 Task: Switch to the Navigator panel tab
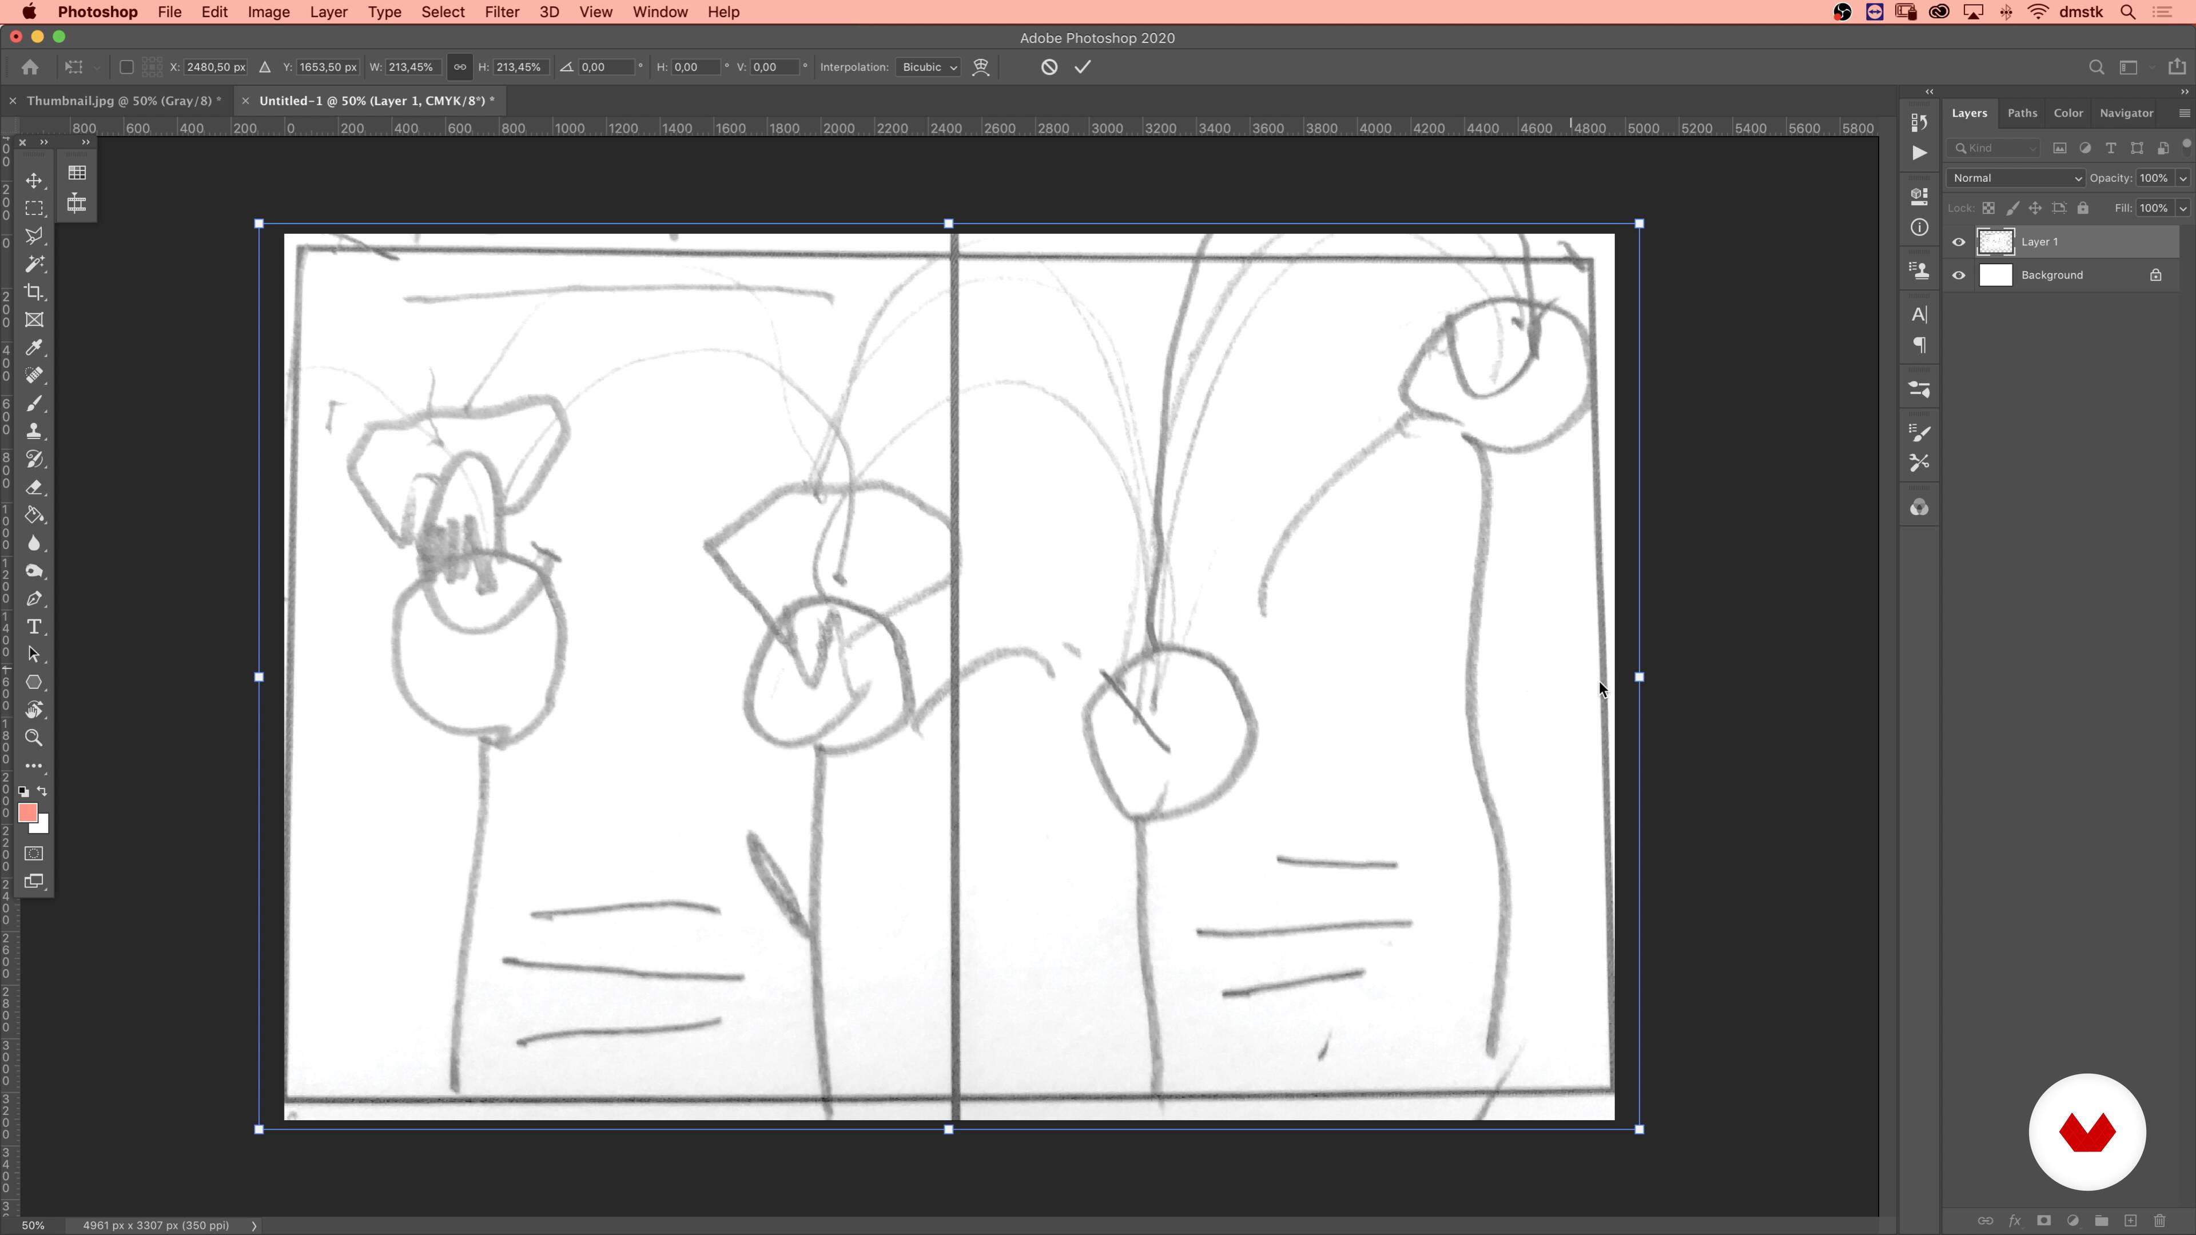click(x=2126, y=113)
